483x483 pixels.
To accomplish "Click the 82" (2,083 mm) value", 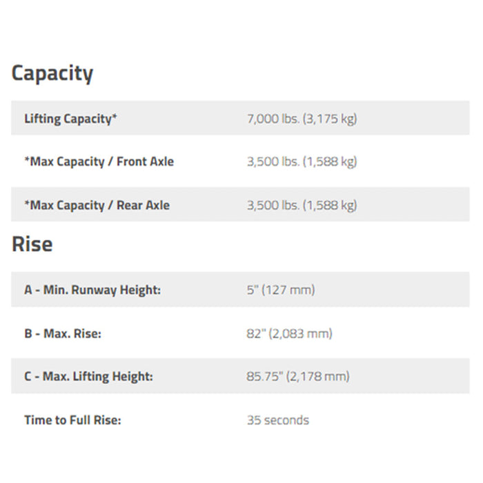I will tap(289, 333).
